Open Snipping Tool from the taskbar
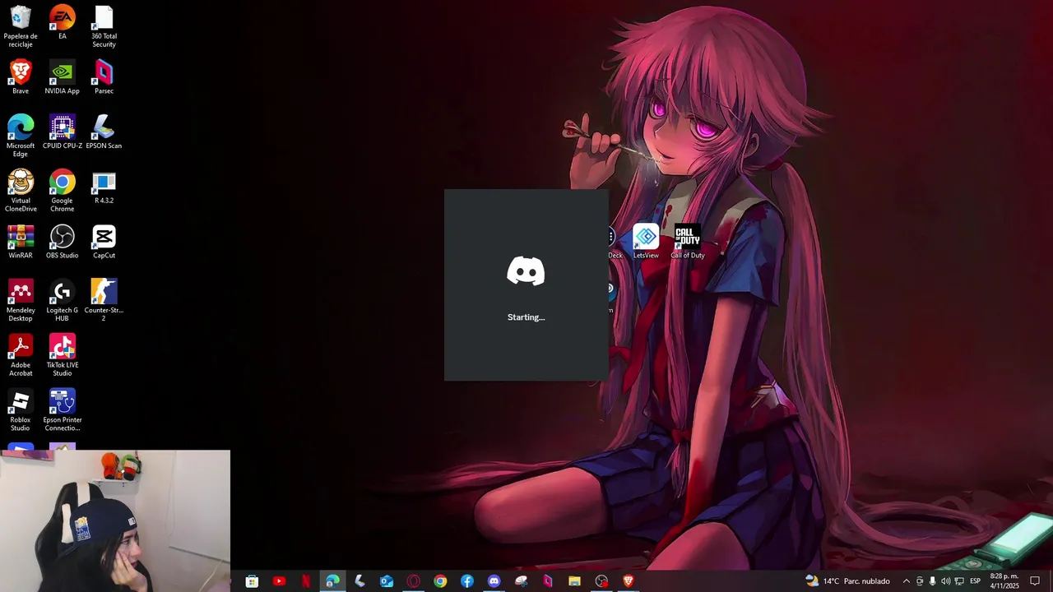1053x592 pixels. pyautogui.click(x=521, y=581)
